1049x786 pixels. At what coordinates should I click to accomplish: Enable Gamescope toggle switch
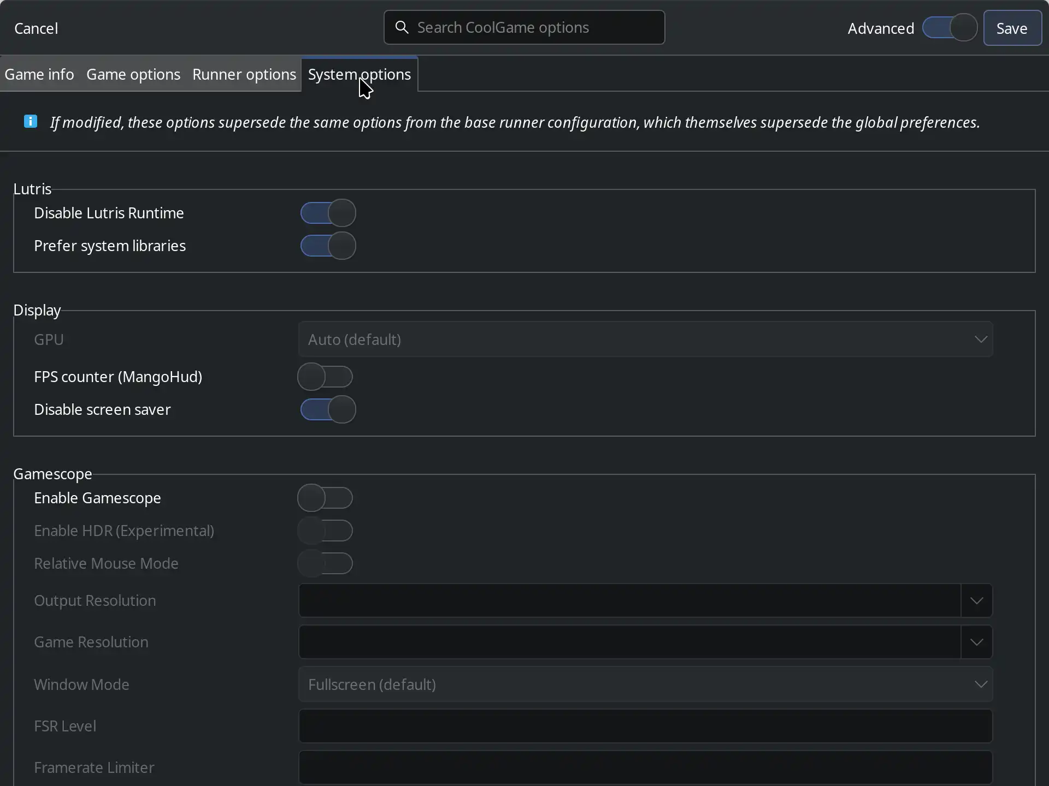(325, 498)
